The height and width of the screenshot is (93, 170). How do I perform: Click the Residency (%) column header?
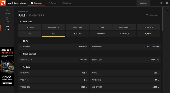tap(54, 27)
